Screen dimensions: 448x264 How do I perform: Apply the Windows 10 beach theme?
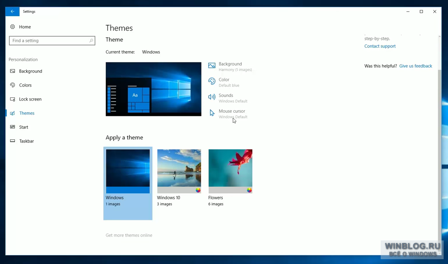pyautogui.click(x=179, y=171)
